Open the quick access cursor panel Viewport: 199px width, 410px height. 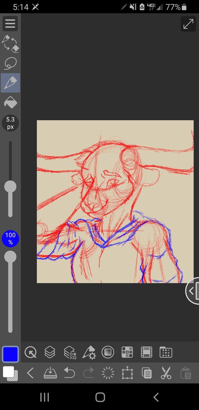[x=31, y=352]
